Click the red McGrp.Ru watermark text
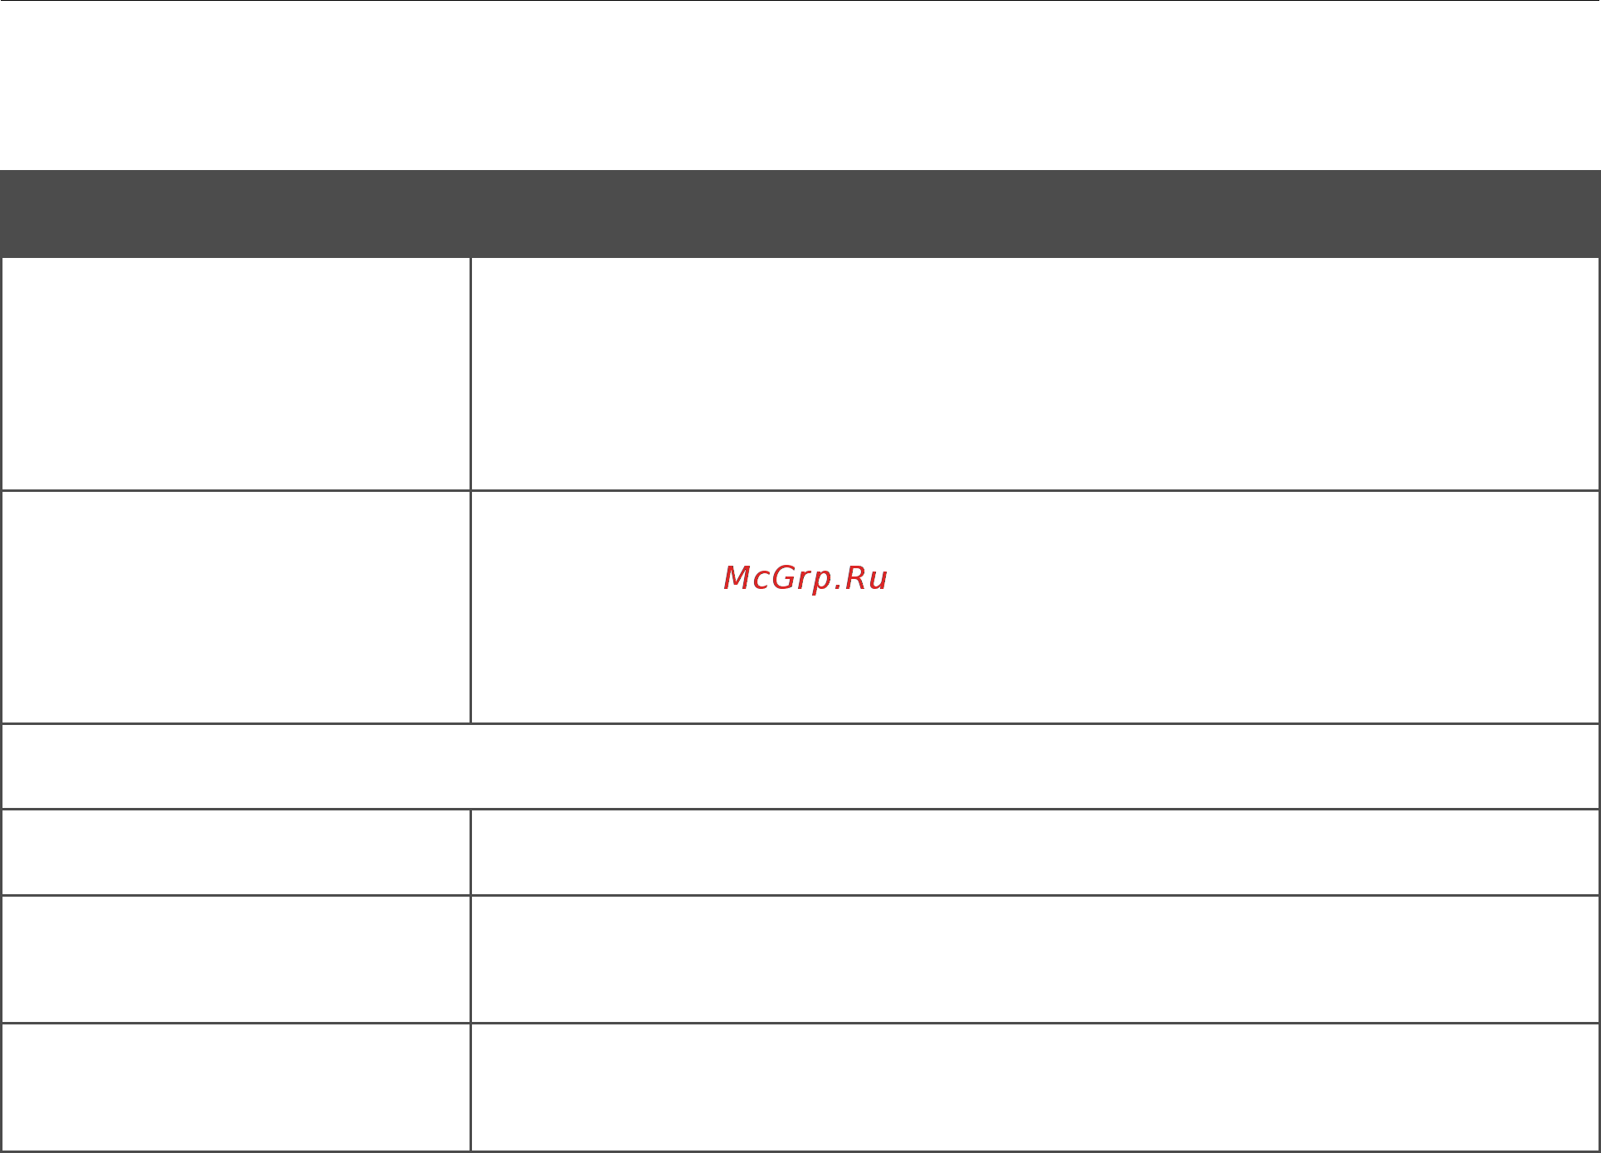The width and height of the screenshot is (1601, 1153). (x=805, y=578)
